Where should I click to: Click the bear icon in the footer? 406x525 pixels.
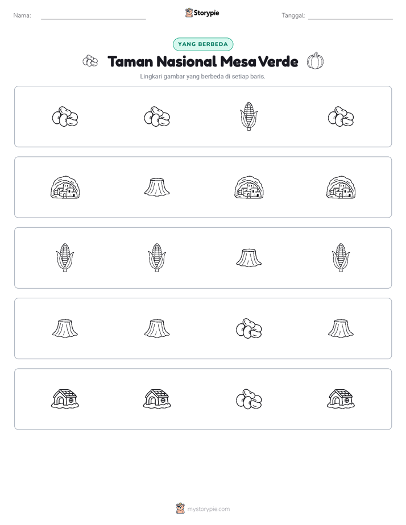pos(180,509)
